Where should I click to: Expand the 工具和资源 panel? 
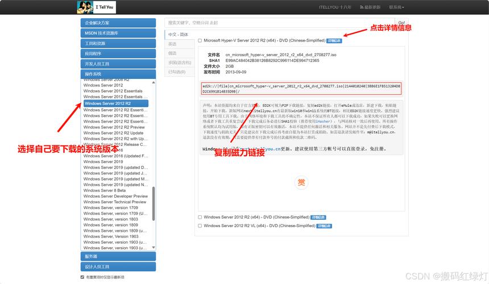(118, 43)
